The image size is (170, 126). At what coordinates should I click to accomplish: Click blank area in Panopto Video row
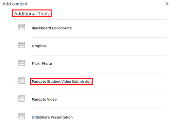tap(111, 100)
